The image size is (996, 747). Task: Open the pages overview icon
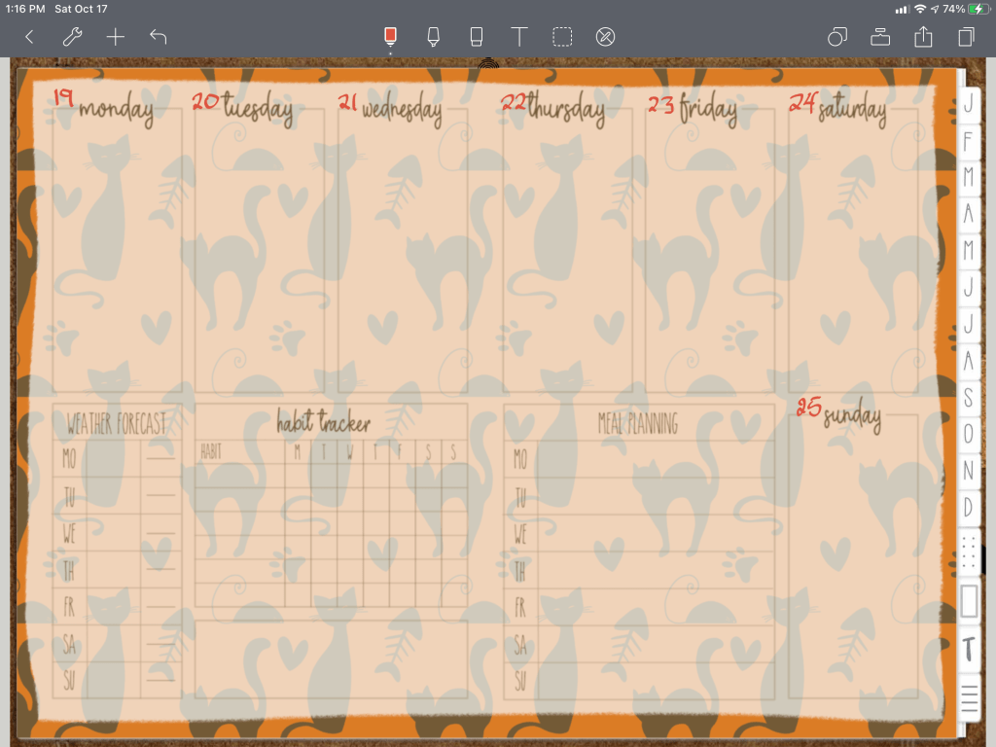(x=966, y=37)
